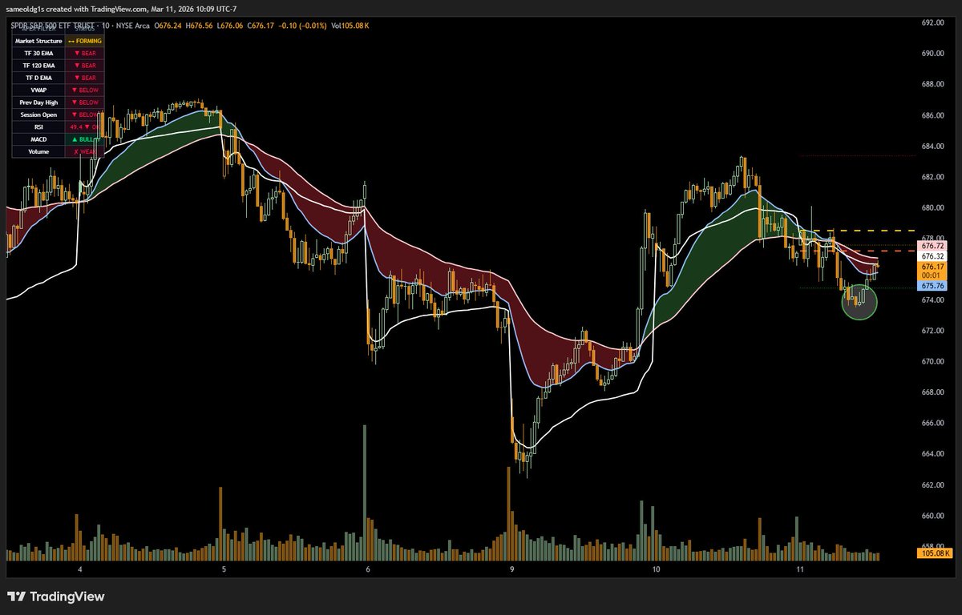Click the date label 5 on the time axis
Image resolution: width=962 pixels, height=615 pixels.
[224, 569]
